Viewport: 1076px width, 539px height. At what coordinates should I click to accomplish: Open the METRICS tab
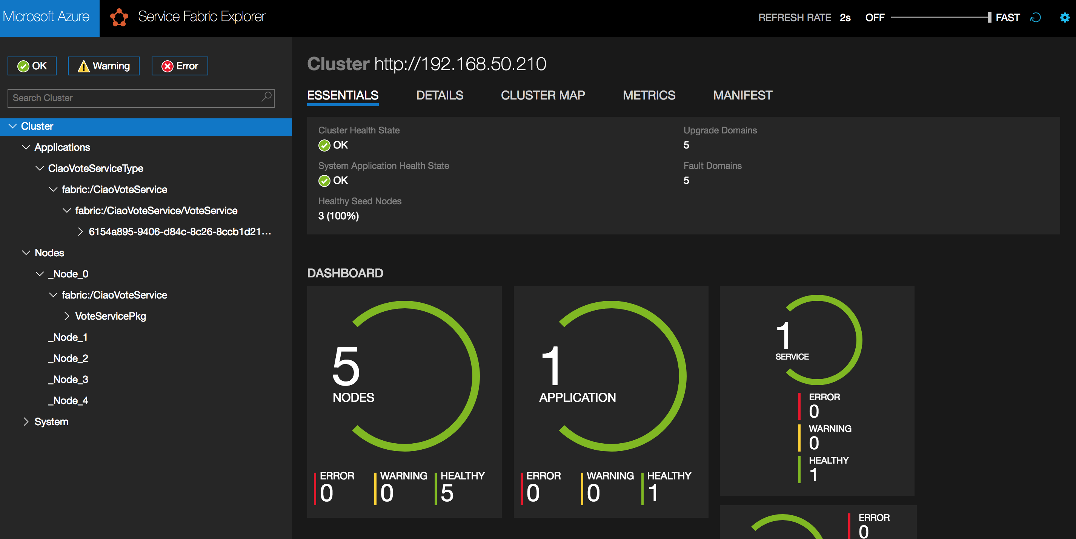(x=649, y=95)
